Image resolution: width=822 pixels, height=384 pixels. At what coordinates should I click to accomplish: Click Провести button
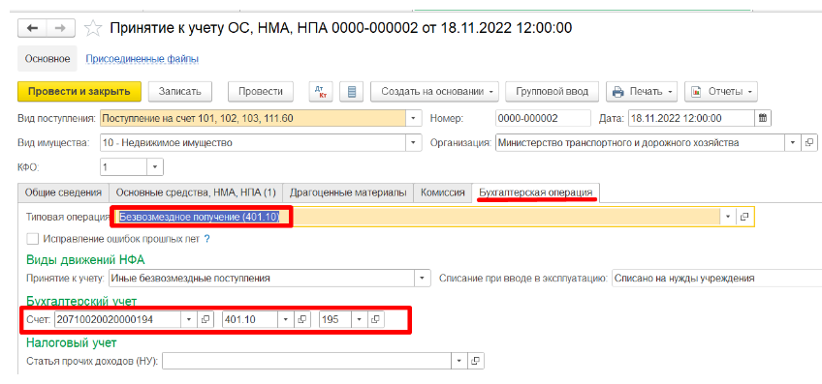click(261, 92)
